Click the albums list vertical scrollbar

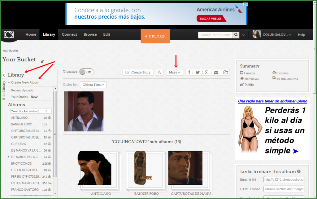point(55,133)
